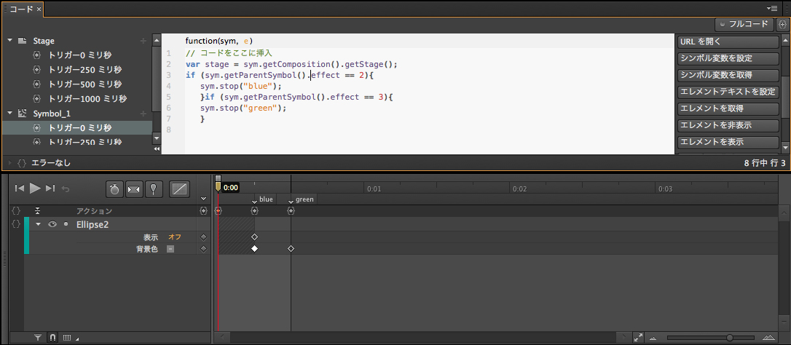Toggle Auto-Transition mode button
This screenshot has width=791, height=345.
(x=134, y=189)
